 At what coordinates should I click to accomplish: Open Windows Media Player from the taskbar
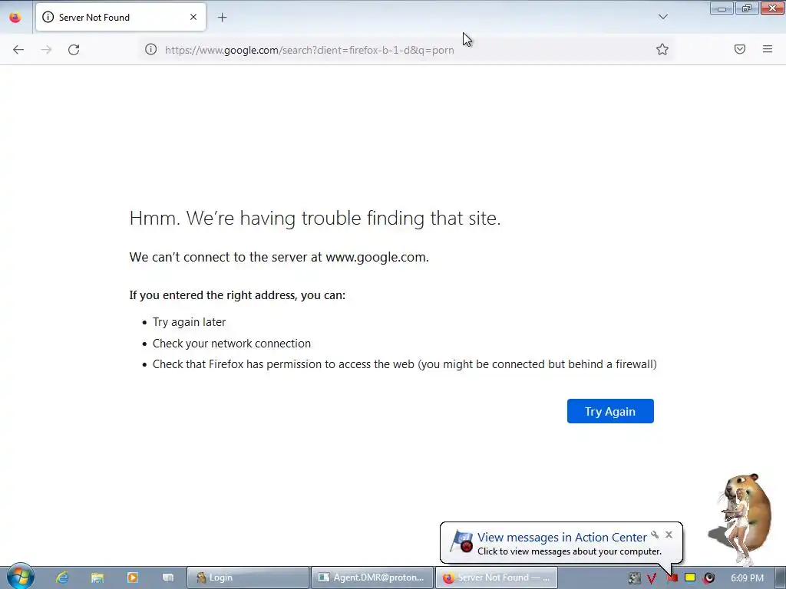click(132, 577)
